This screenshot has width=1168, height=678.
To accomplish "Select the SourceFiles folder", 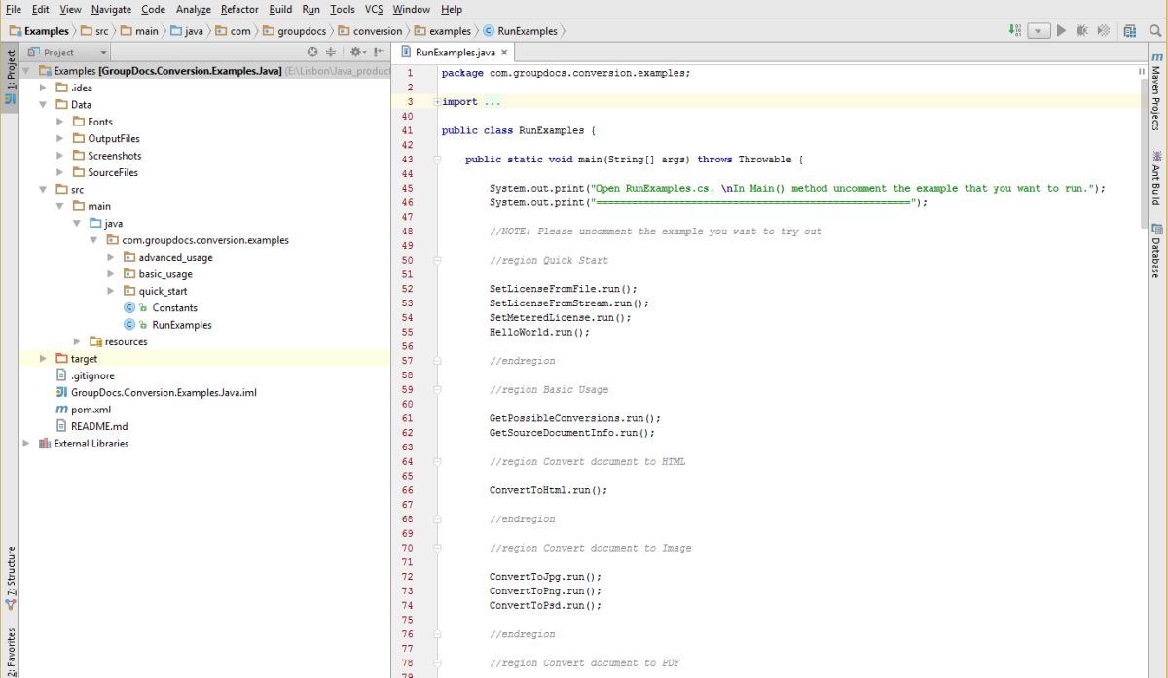I will (113, 172).
